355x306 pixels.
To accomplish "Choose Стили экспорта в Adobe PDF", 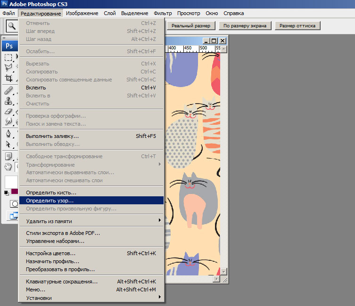I will pyautogui.click(x=91, y=233).
